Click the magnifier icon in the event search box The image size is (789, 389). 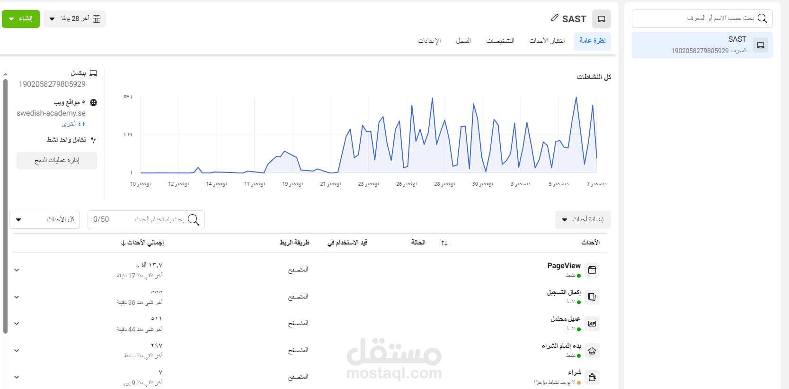(194, 219)
